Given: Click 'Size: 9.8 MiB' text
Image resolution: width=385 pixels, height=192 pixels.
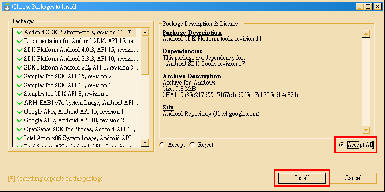Looking at the screenshot, I should 179,89.
